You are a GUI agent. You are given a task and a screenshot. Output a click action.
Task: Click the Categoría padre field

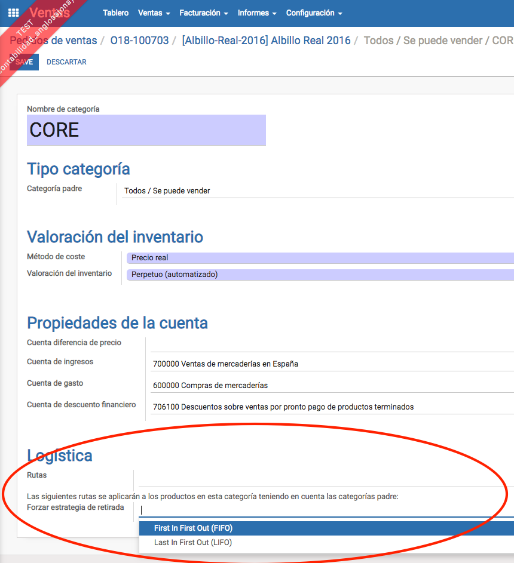317,191
